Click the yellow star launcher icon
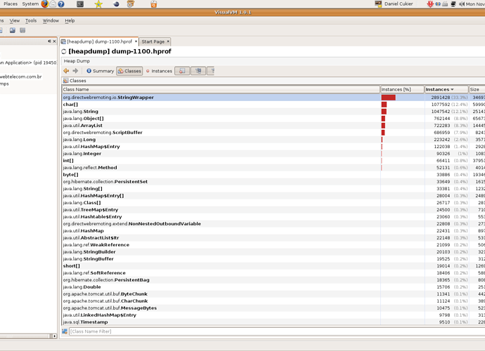 pos(98,4)
